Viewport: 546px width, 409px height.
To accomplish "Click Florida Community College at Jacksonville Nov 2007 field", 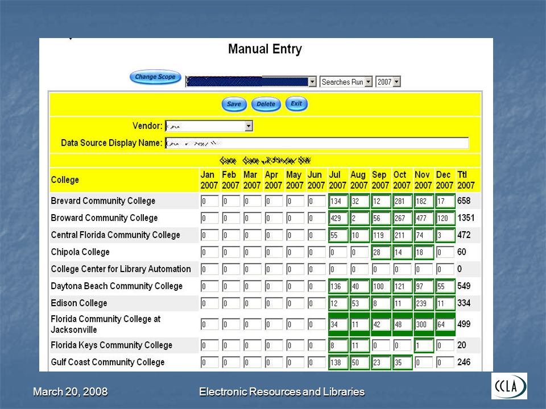I will pyautogui.click(x=424, y=324).
